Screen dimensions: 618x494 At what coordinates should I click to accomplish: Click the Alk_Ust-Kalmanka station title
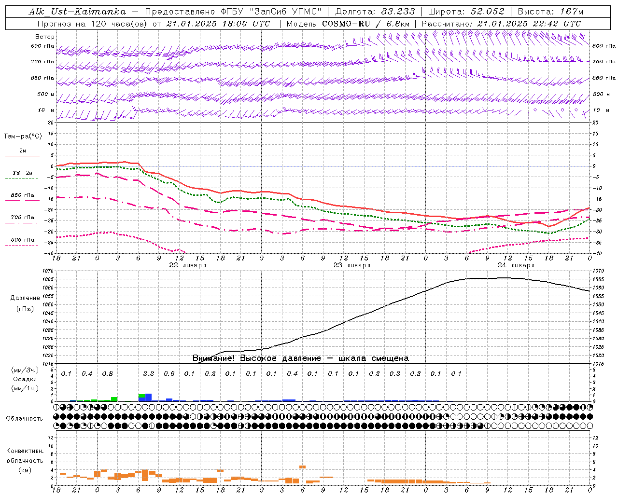[77, 12]
